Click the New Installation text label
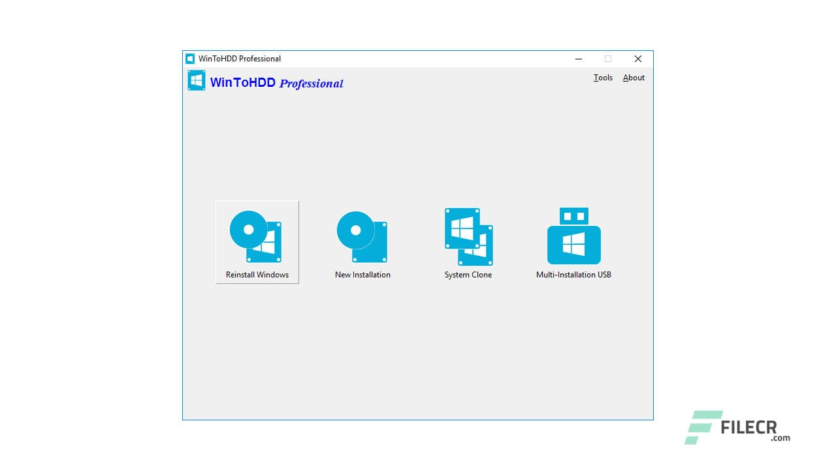Viewport: 836px width, 470px height. [x=362, y=274]
